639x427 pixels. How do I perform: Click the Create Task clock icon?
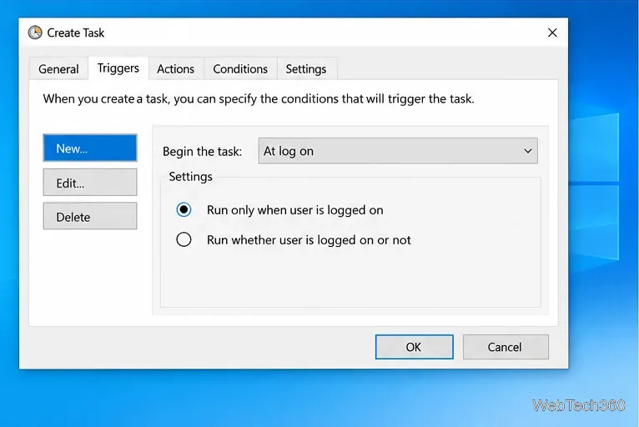tap(35, 33)
